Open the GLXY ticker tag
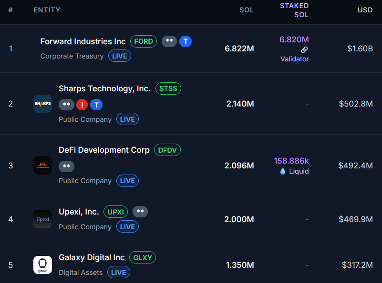Image resolution: width=382 pixels, height=283 pixels. coord(143,258)
